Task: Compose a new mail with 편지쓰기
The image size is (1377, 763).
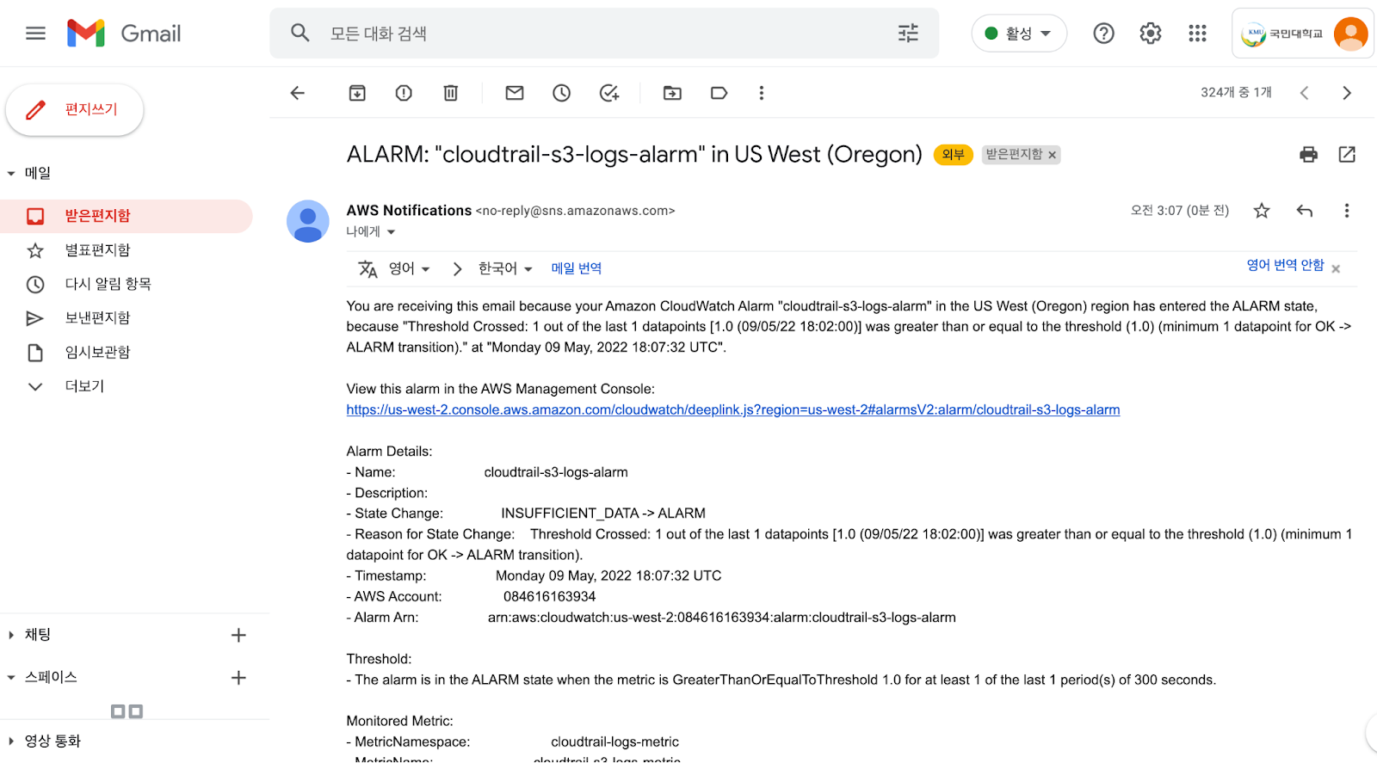Action: pyautogui.click(x=75, y=110)
